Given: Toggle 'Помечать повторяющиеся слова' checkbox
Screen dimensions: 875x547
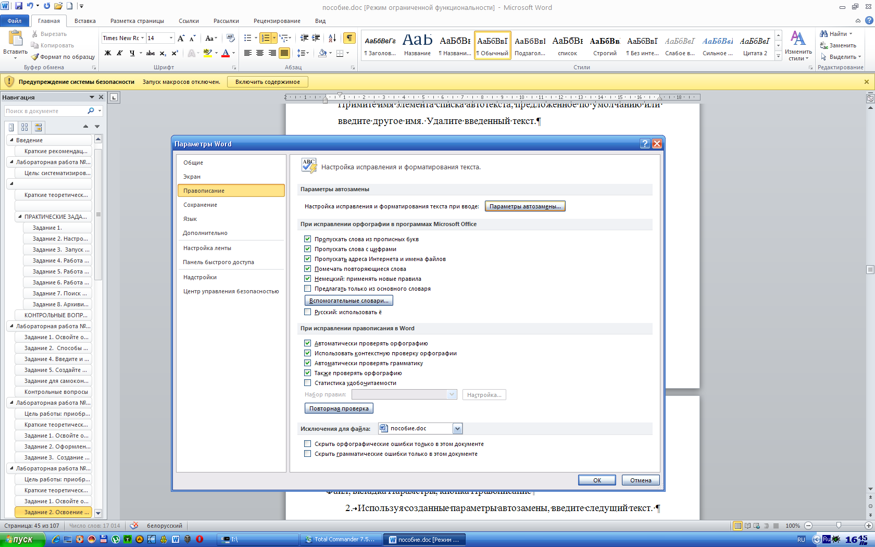Looking at the screenshot, I should click(307, 269).
